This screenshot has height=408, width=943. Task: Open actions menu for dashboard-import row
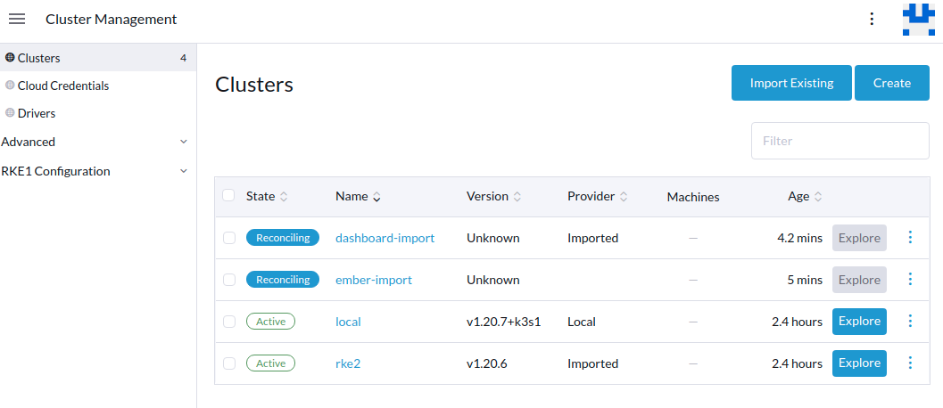[x=910, y=238]
